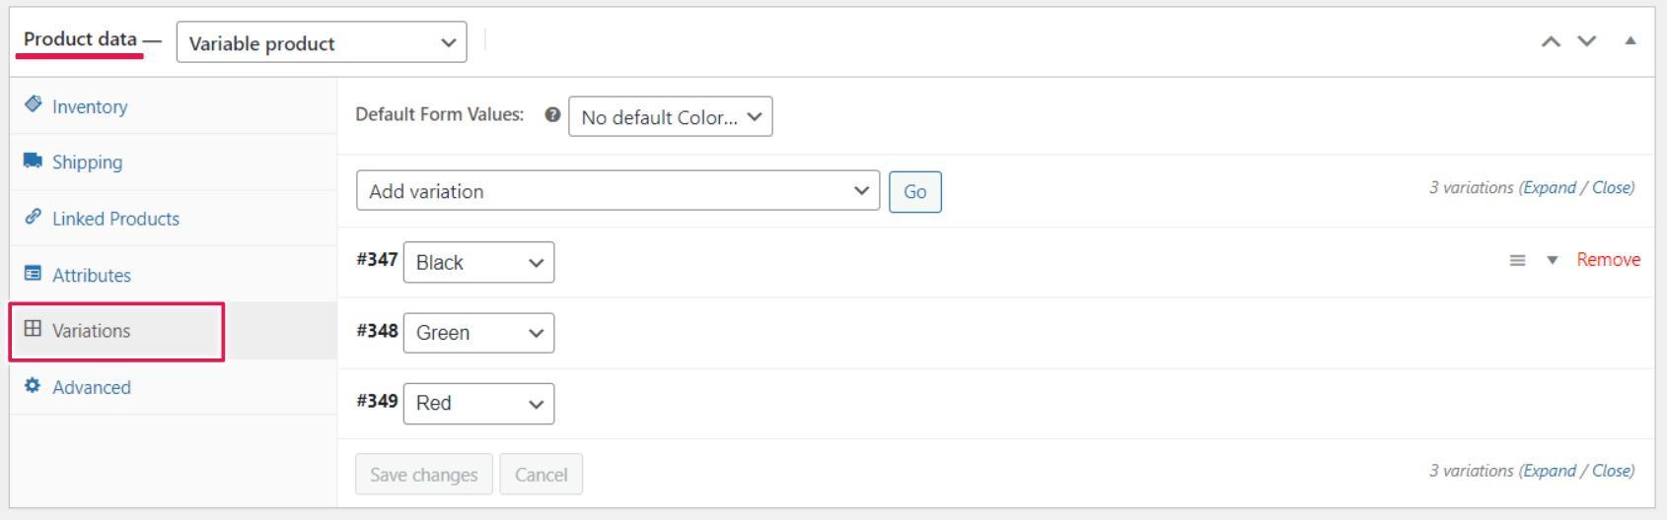Screen dimensions: 1667x520
Task: Open the Variable product type dropdown
Action: (x=322, y=42)
